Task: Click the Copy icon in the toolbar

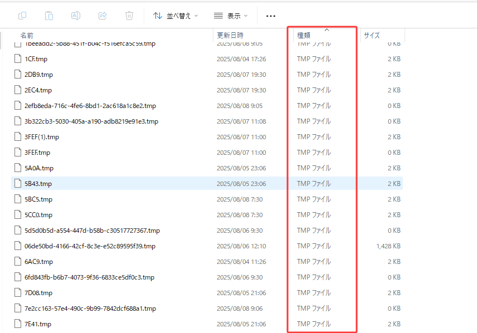Action: pyautogui.click(x=22, y=16)
